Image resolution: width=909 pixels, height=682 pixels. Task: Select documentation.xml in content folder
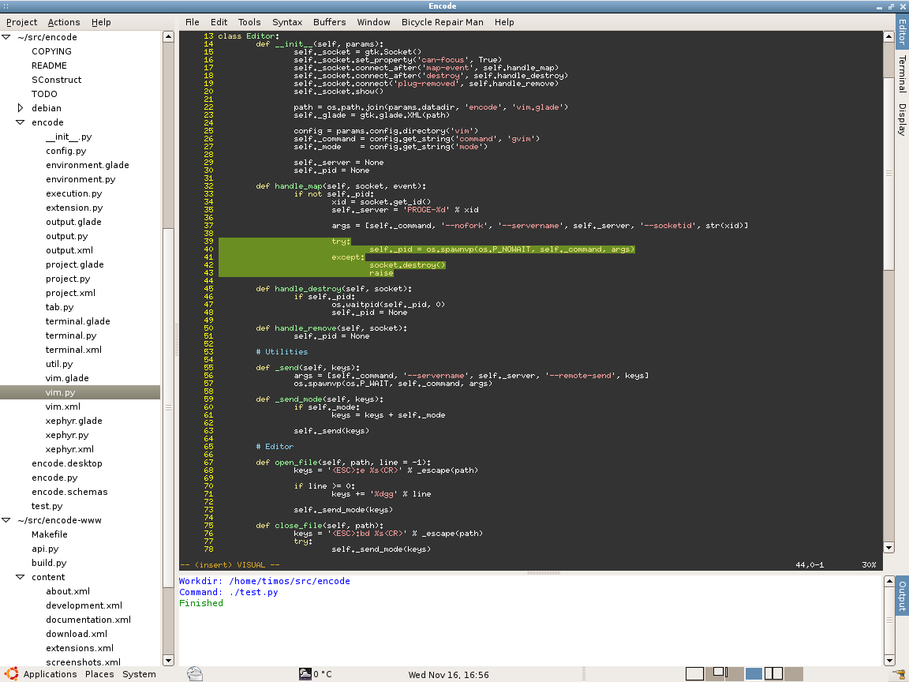pos(88,620)
